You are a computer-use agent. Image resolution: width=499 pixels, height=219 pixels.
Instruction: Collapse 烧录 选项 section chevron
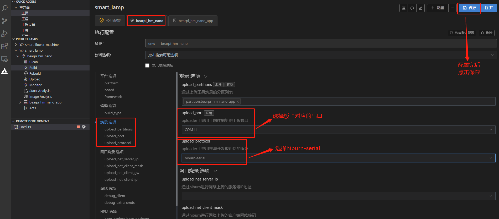[206, 76]
